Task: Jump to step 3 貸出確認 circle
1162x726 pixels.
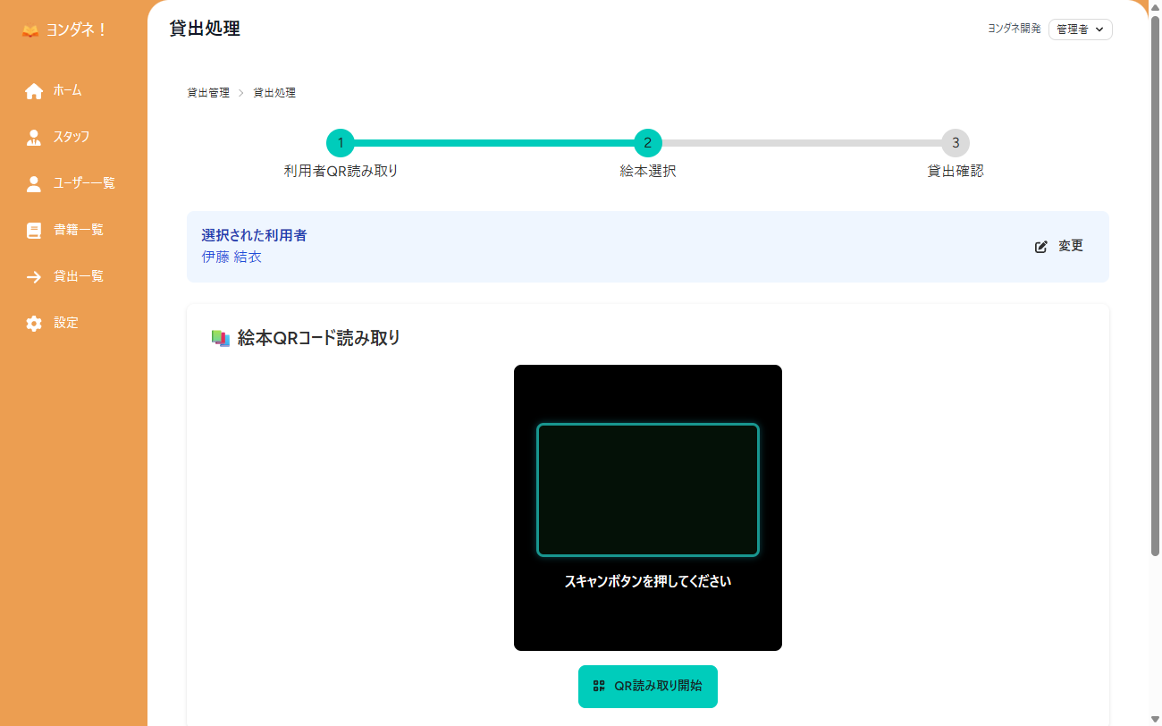Action: pyautogui.click(x=955, y=143)
